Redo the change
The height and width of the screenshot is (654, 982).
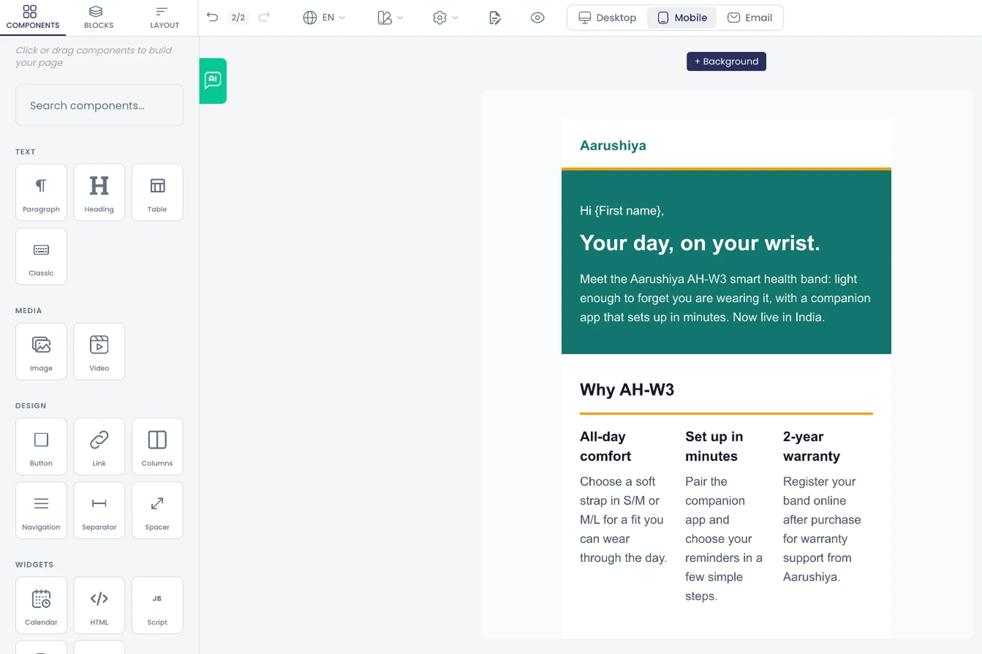click(x=264, y=17)
